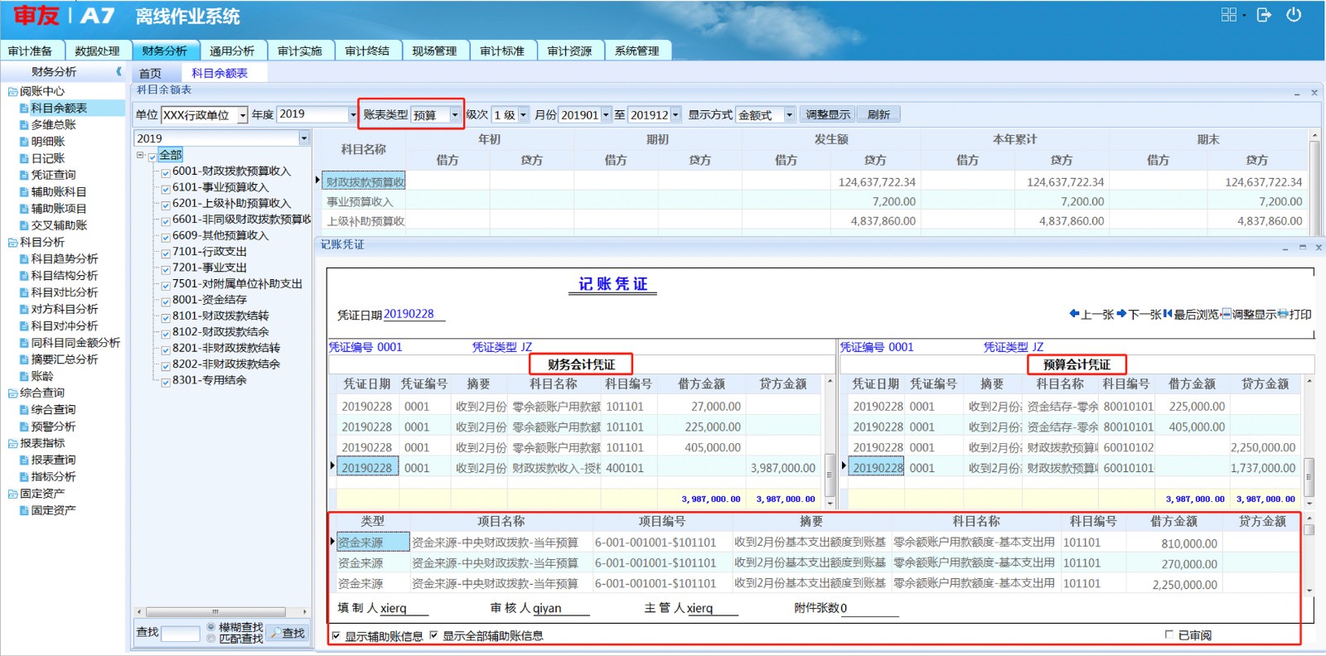Go to next voucher (下一张)
1326x656 pixels.
click(x=1138, y=315)
